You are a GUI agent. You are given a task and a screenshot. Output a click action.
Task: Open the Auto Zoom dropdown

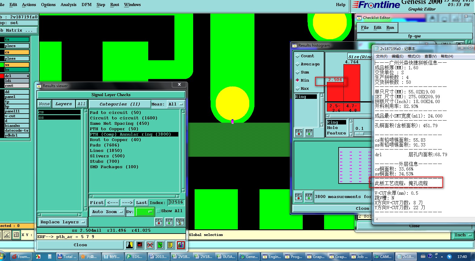pyautogui.click(x=107, y=212)
